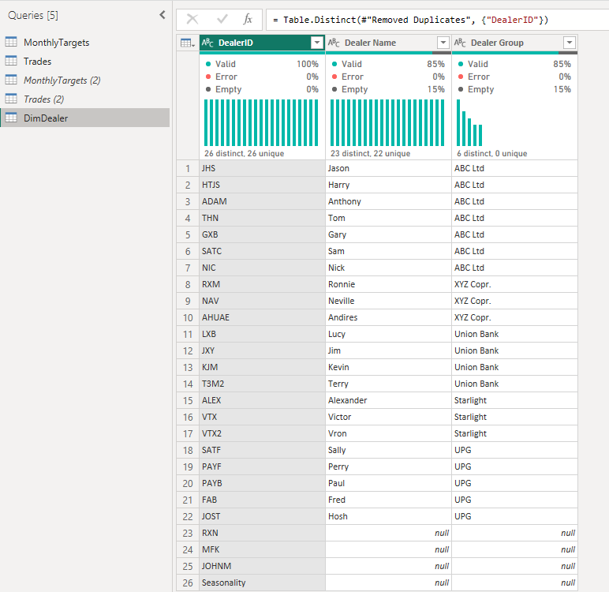Click the HTJS DealerID cell
Viewport: 609px width, 592px height.
tap(262, 185)
